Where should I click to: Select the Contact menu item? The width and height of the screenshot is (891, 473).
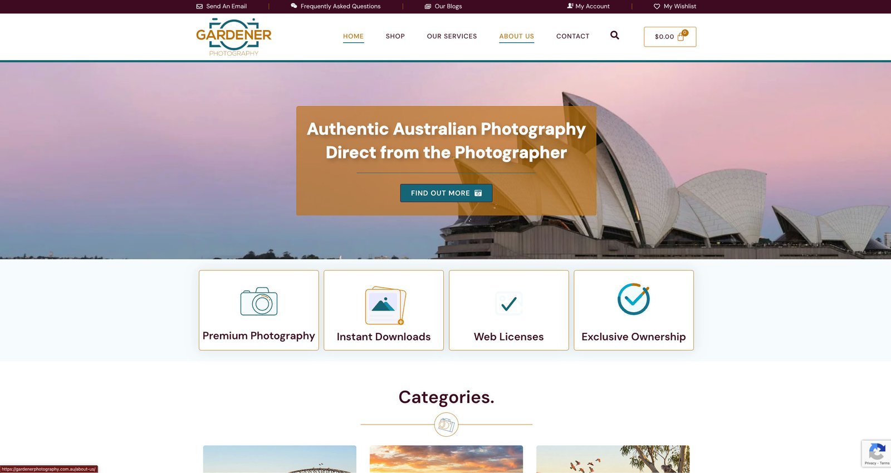coord(573,36)
